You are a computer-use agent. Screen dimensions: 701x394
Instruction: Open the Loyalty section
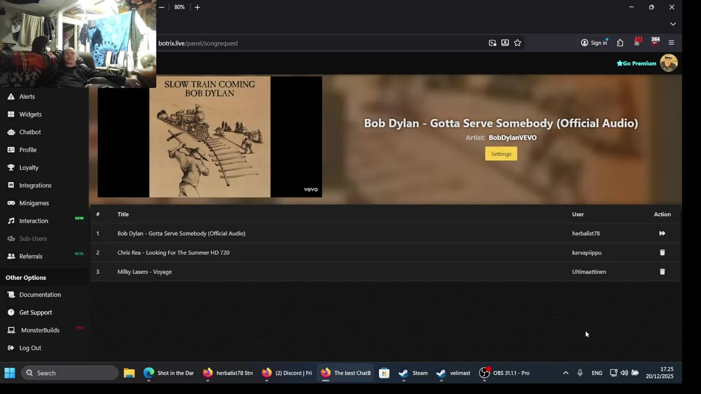(28, 167)
